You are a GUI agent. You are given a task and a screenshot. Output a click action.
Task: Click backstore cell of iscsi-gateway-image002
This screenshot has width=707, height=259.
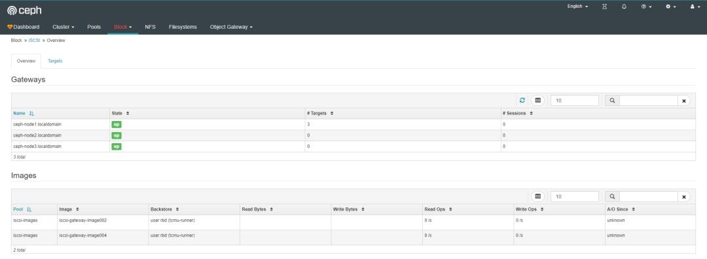click(193, 222)
